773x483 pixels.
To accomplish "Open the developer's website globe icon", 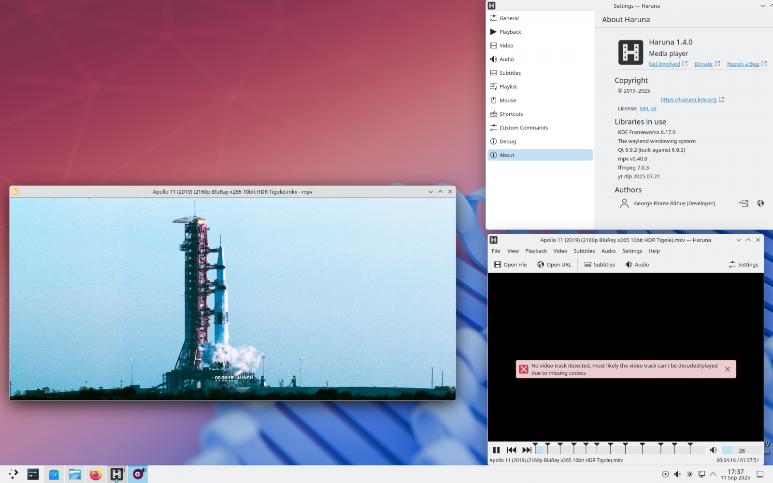I will click(x=760, y=203).
